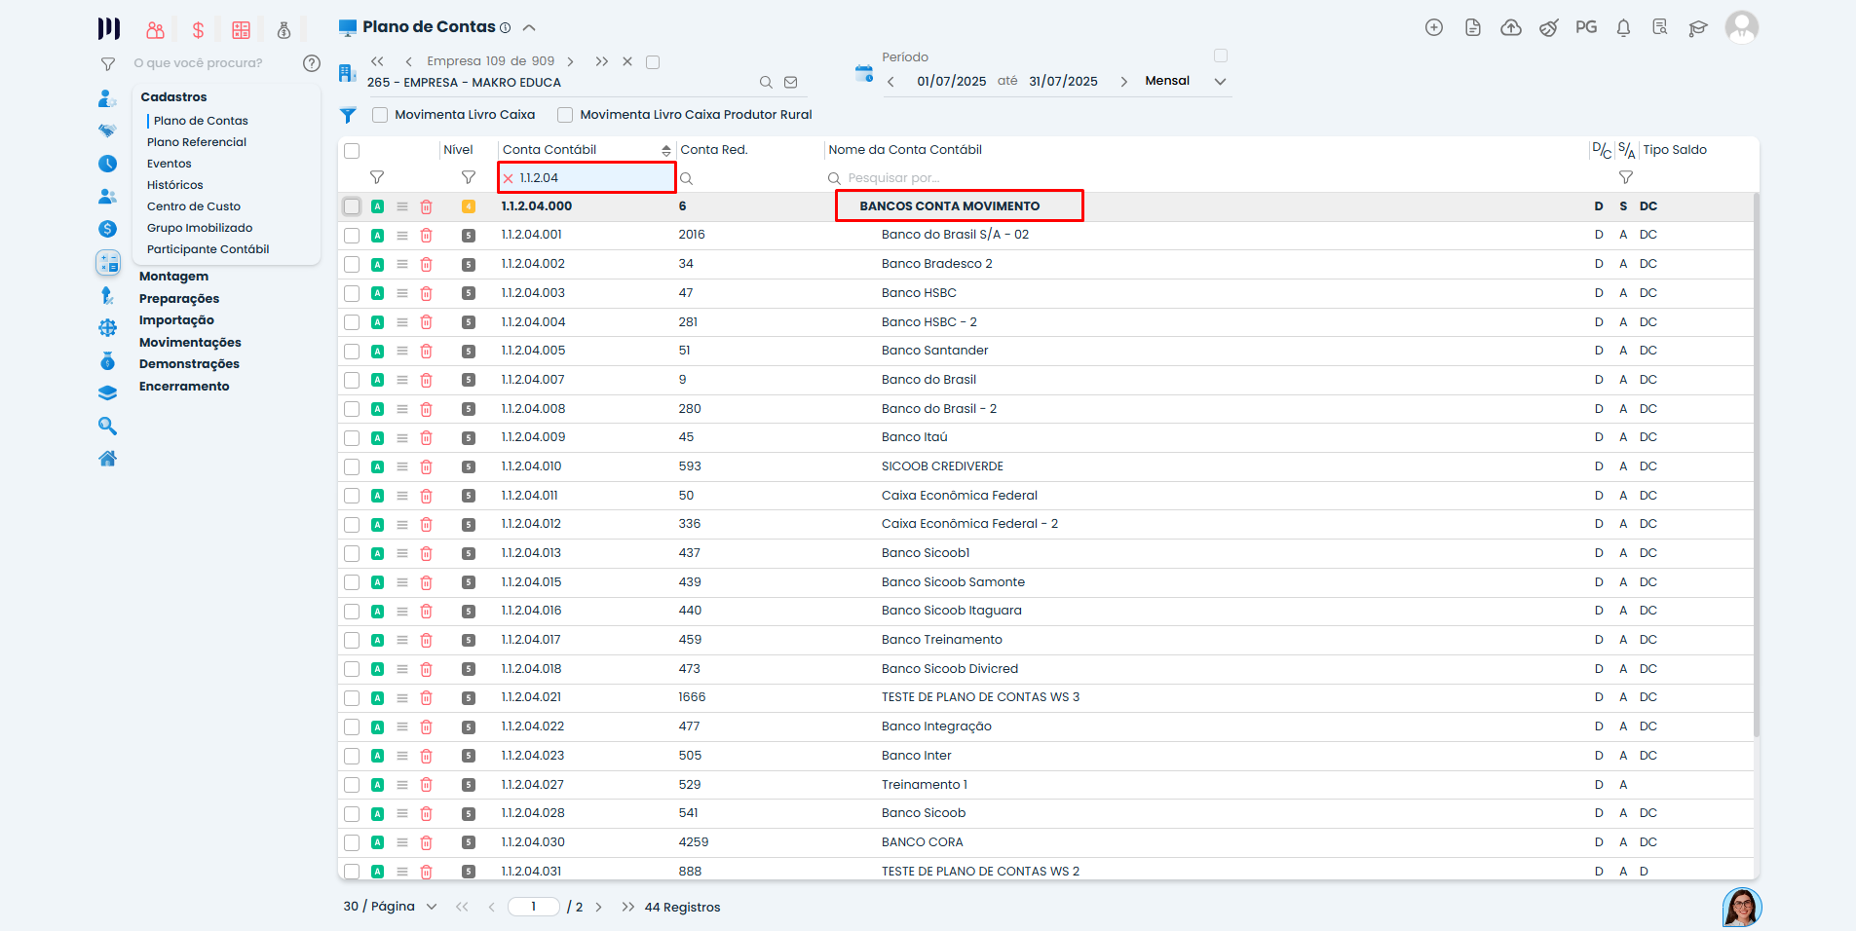This screenshot has width=1856, height=931.
Task: Click the home icon in left sidebar
Action: coord(108,459)
